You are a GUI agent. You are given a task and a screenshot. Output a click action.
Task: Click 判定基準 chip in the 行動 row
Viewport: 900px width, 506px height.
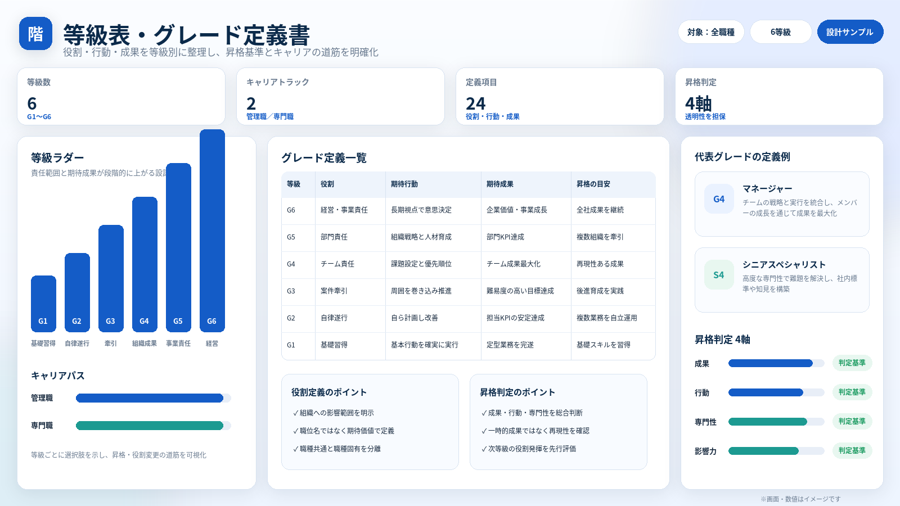852,392
